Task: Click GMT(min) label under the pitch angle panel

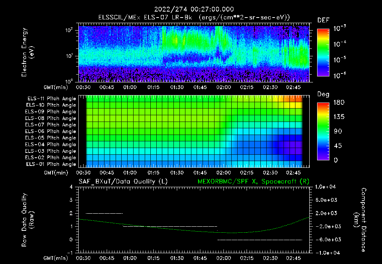Action: 56,173
